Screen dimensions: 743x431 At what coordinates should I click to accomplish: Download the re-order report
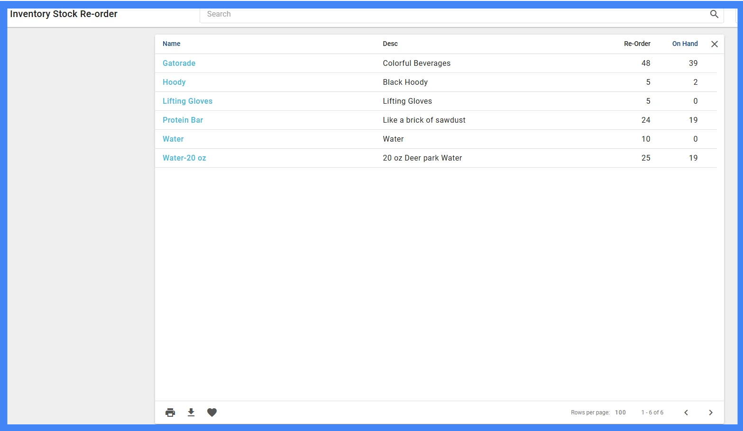tap(191, 413)
